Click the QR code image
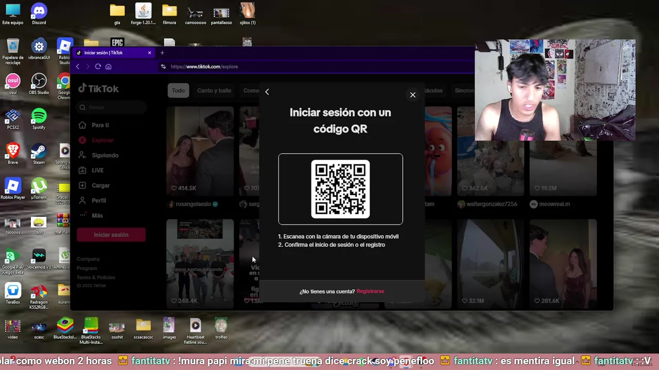 point(340,189)
